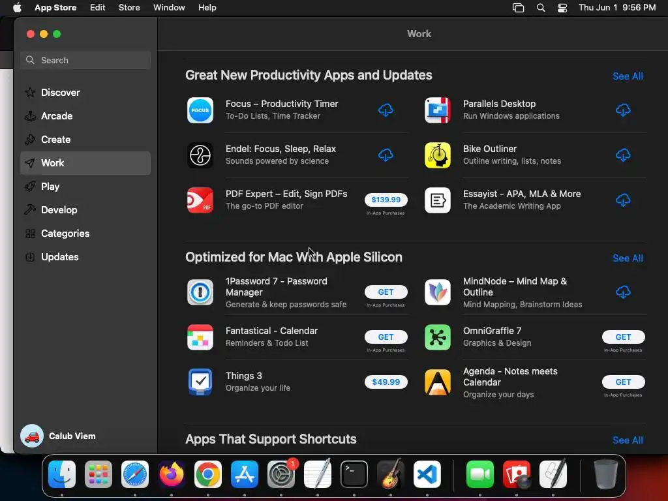Screen dimensions: 668x501
Task: Redownload Parallels Desktop with cloud icon
Action: pyautogui.click(x=623, y=110)
